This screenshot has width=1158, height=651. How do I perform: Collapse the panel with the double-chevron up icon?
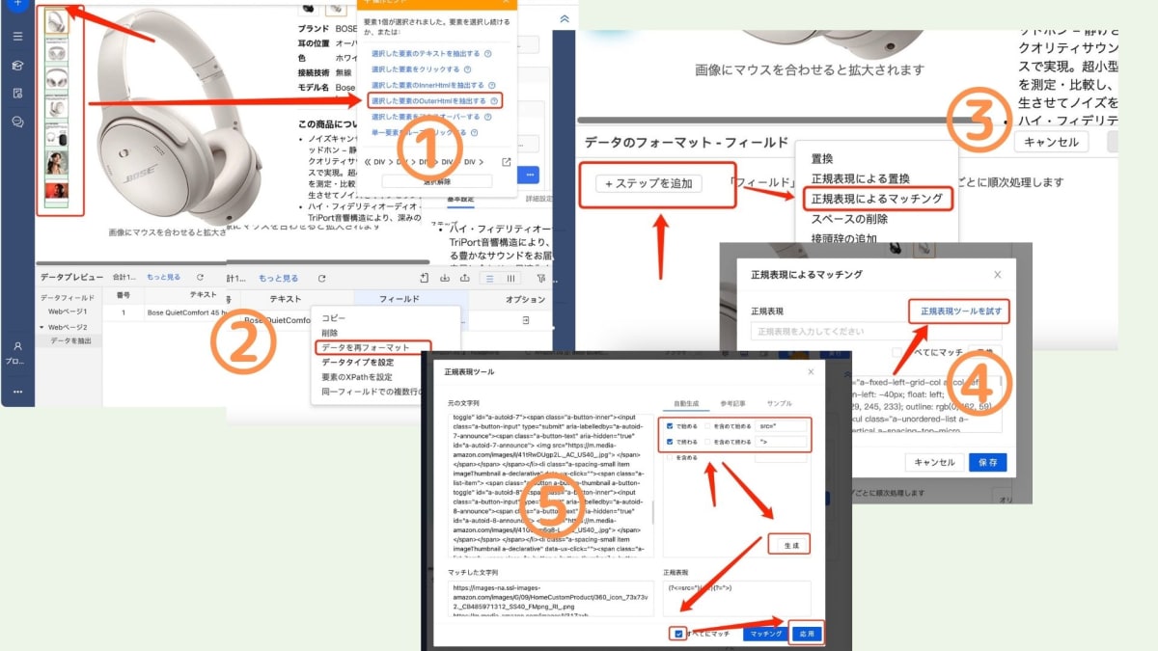(565, 19)
